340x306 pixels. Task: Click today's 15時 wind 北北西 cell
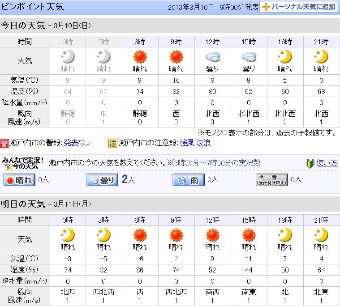(249, 118)
